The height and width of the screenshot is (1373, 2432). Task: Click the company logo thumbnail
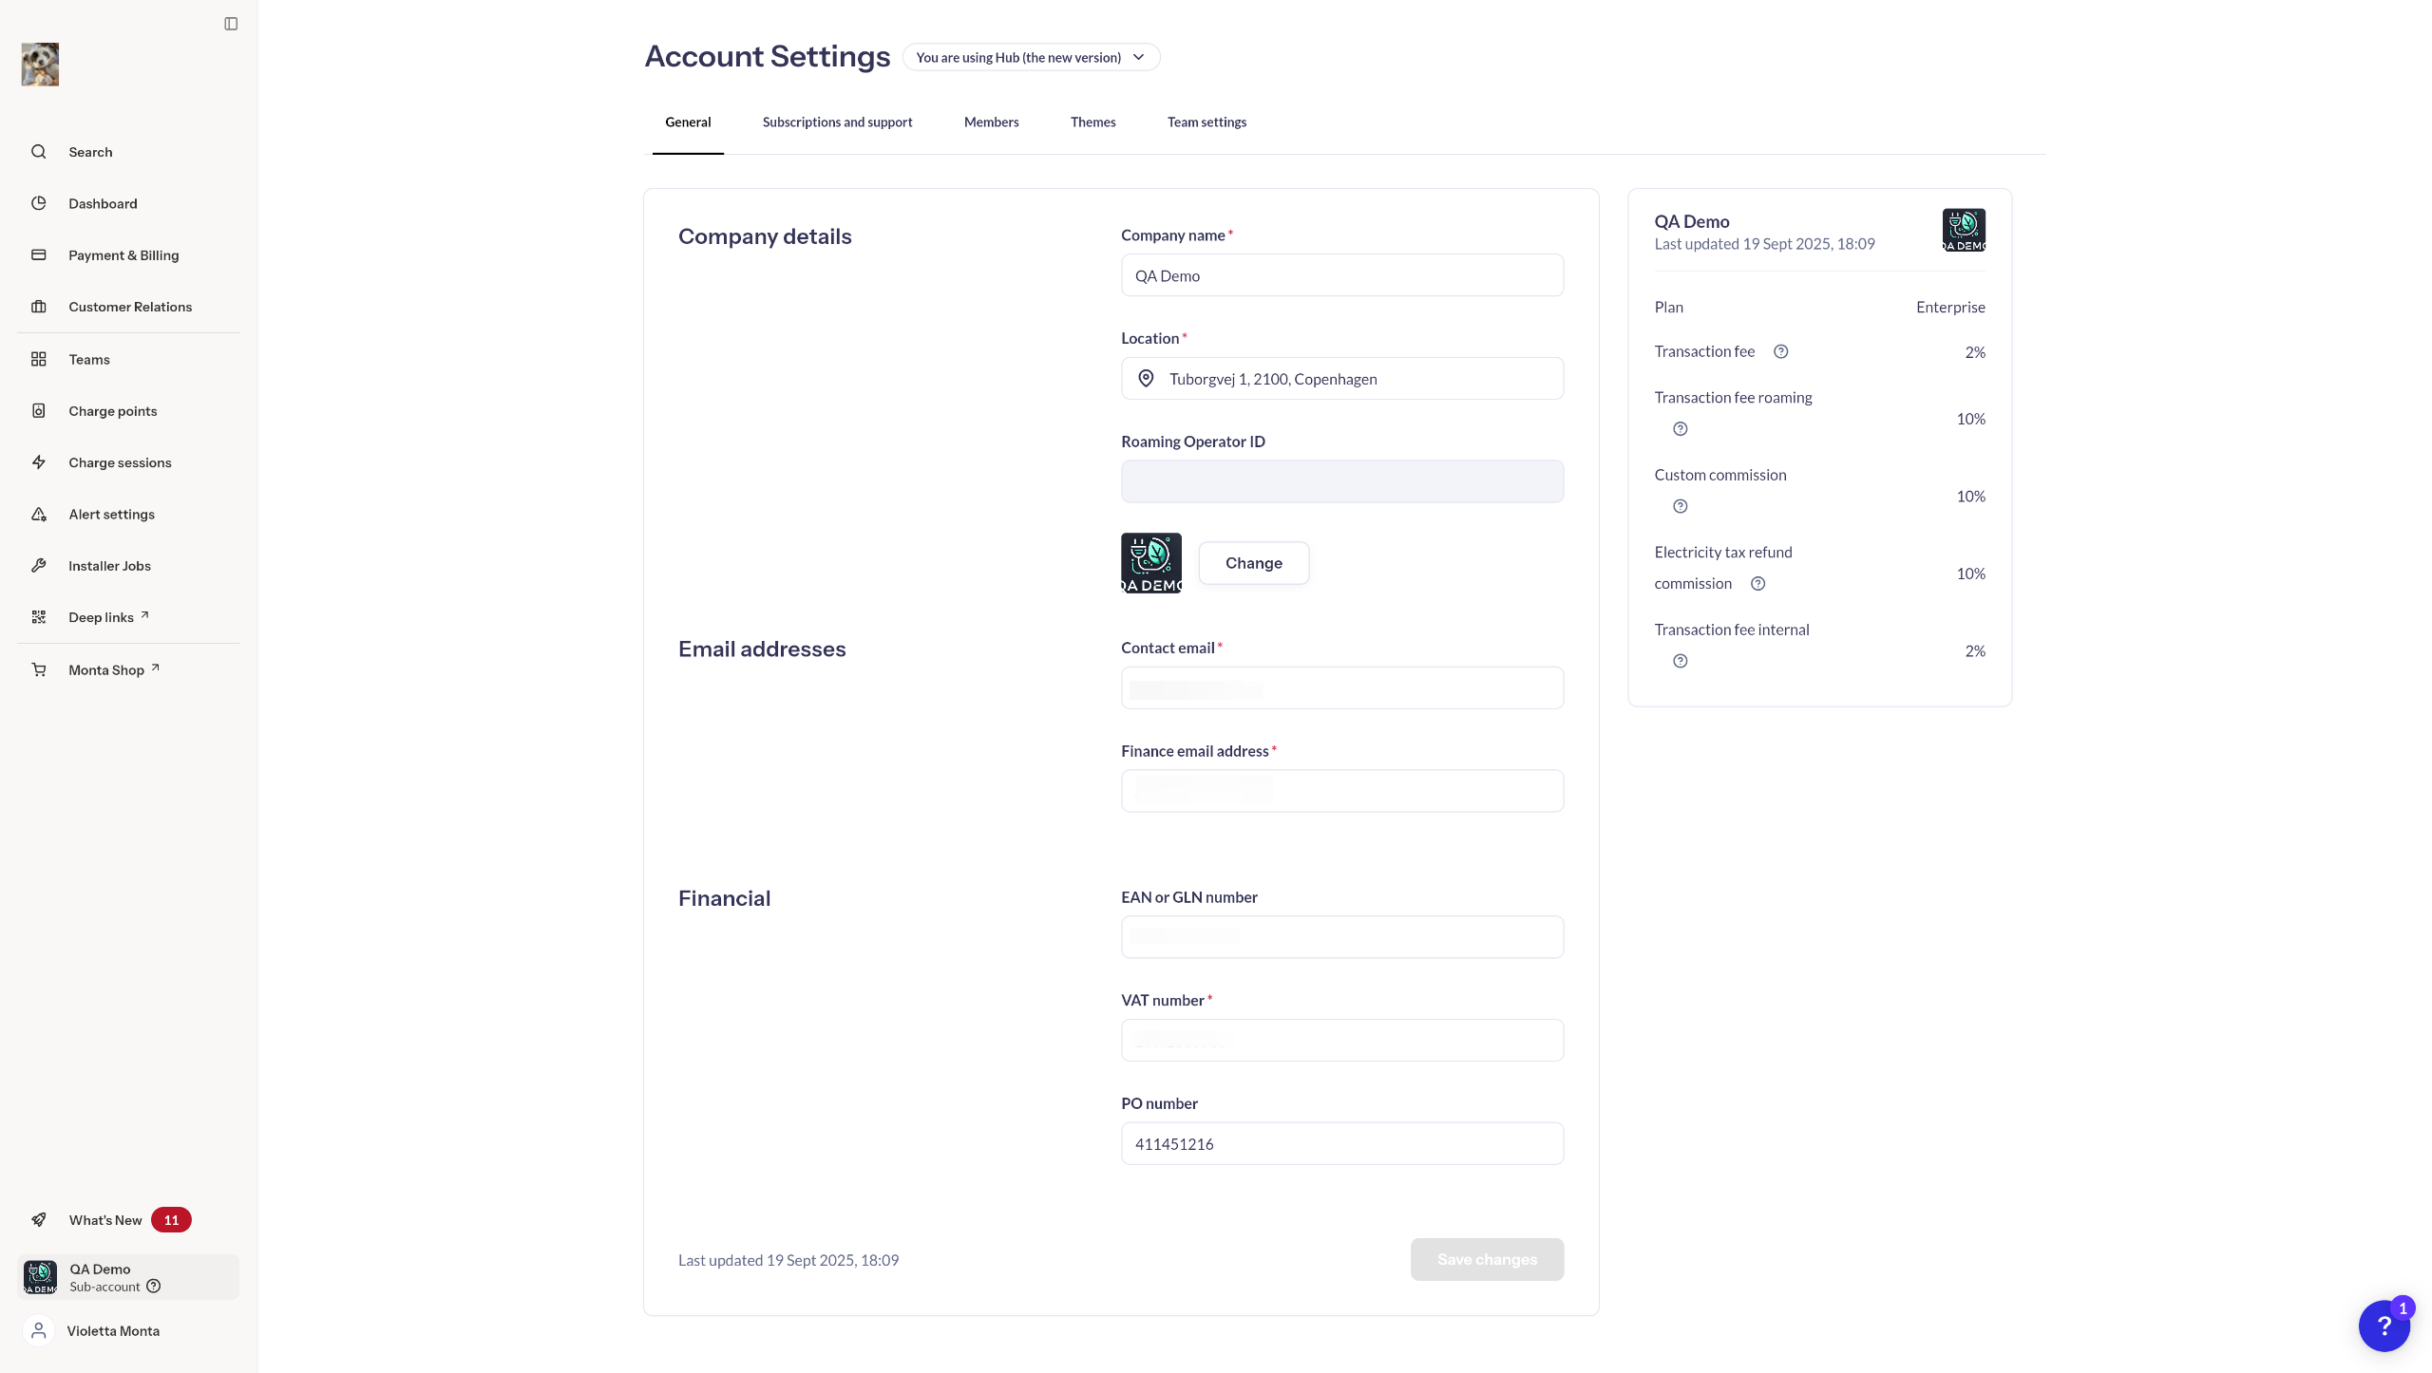1151,563
